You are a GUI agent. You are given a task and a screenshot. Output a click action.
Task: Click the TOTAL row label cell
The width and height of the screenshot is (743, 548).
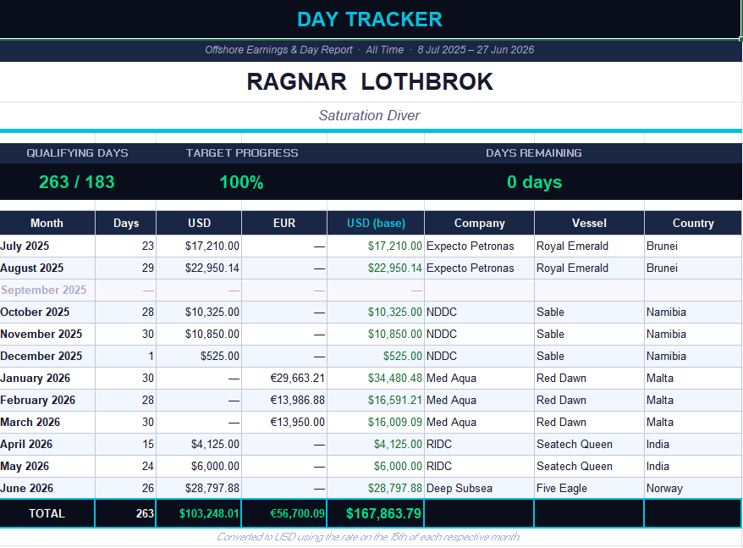pos(47,513)
